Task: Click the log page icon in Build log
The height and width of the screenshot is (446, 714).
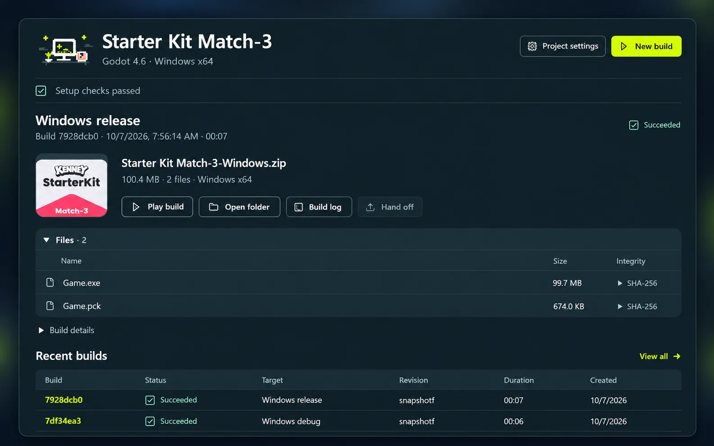Action: click(x=298, y=207)
